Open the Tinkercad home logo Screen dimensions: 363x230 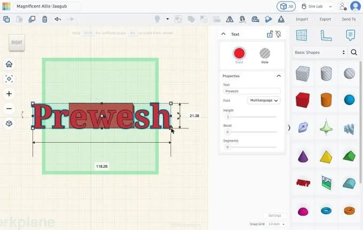[x=6, y=6]
